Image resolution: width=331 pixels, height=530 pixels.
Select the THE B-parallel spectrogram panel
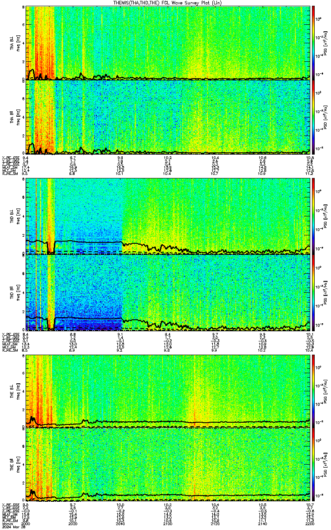point(168,465)
